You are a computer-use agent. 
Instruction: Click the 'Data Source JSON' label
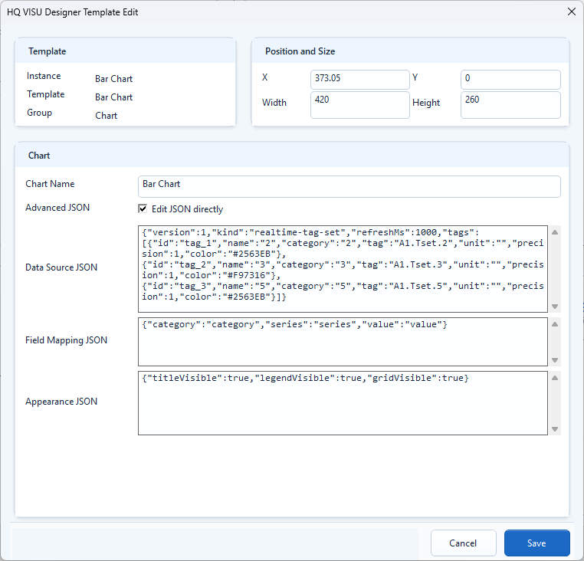[61, 267]
